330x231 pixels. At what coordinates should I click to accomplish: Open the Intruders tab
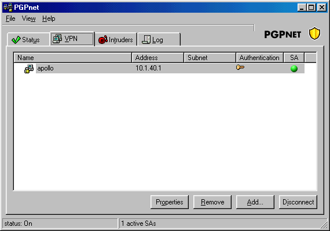(116, 39)
